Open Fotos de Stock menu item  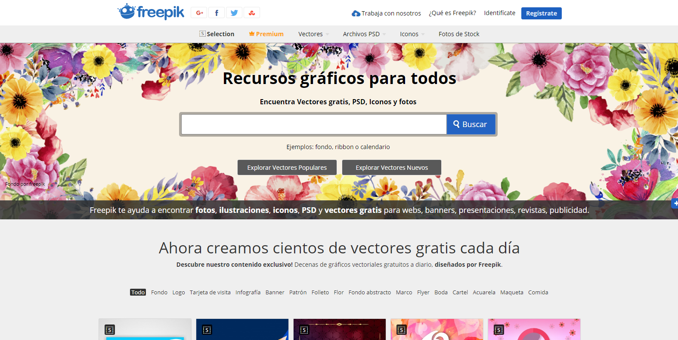(x=459, y=34)
